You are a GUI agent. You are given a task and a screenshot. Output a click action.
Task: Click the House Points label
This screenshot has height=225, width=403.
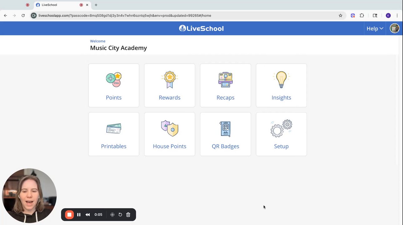coord(170,146)
